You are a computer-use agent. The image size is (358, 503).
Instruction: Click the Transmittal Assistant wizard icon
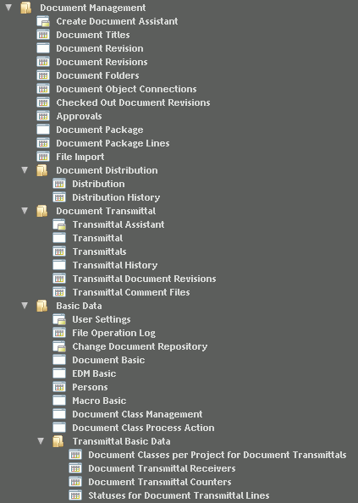click(59, 224)
